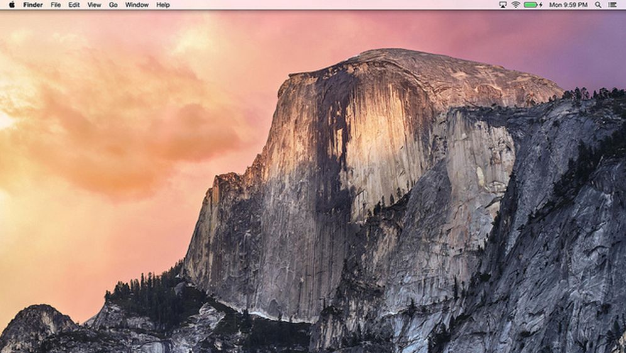Screen dimensions: 626x353
Task: Click the Mon 9:59 PM clock
Action: [x=568, y=4]
